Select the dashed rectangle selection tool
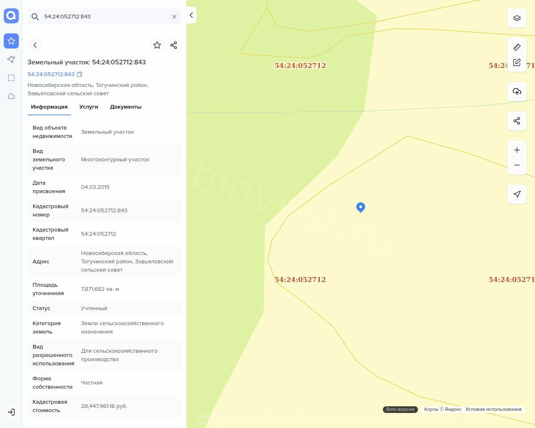This screenshot has width=535, height=428. pyautogui.click(x=11, y=78)
